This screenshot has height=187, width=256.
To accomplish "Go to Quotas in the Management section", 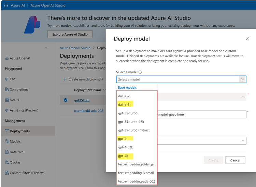I will click(15, 162).
